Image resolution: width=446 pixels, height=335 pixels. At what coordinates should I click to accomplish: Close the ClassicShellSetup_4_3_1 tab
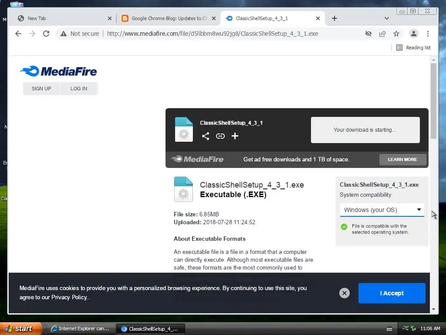[318, 18]
